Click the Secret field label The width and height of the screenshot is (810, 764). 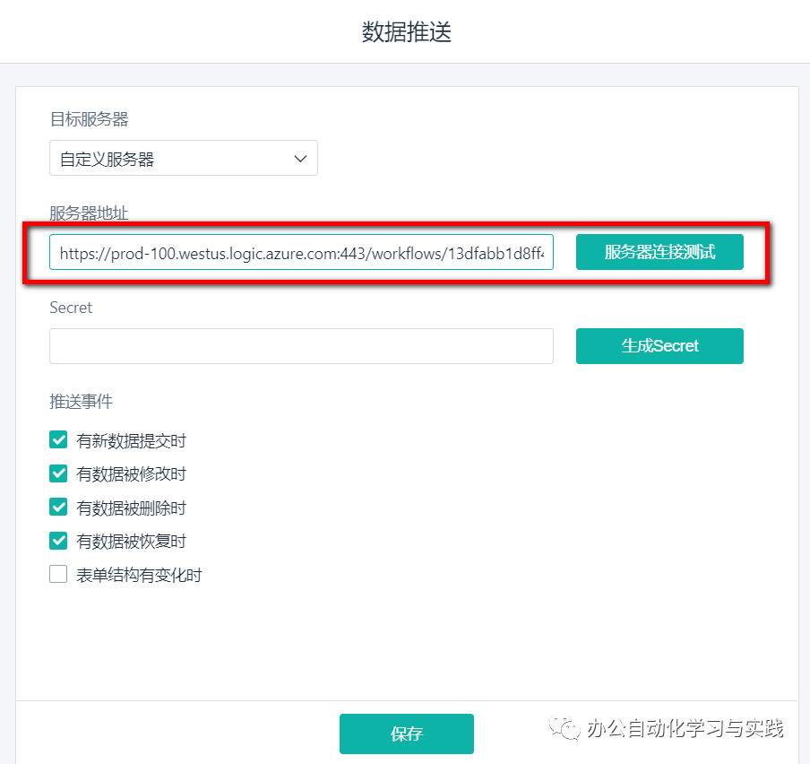(x=71, y=308)
